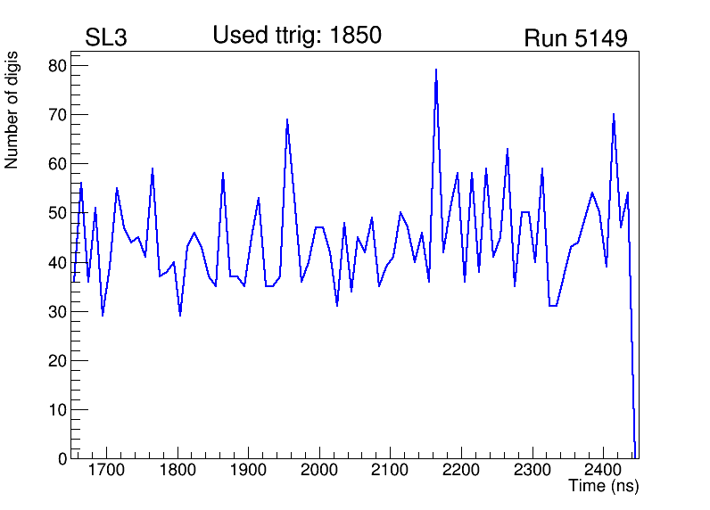Select the 'Used ttrig: 1850' plot title

click(x=297, y=36)
